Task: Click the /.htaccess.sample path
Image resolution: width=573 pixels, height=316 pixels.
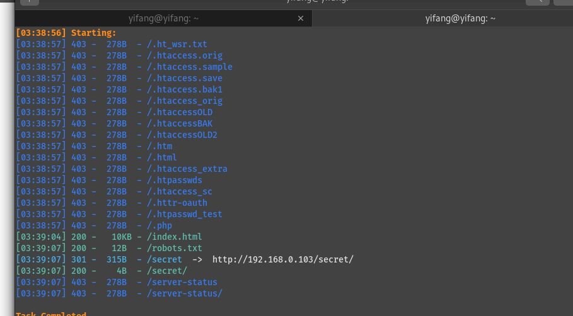Action: tap(190, 67)
